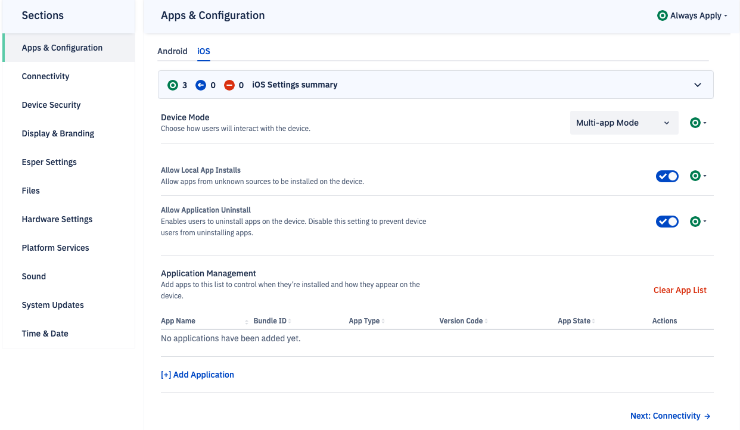Image resolution: width=740 pixels, height=430 pixels.
Task: Open Hardware Settings section
Action: (69, 219)
